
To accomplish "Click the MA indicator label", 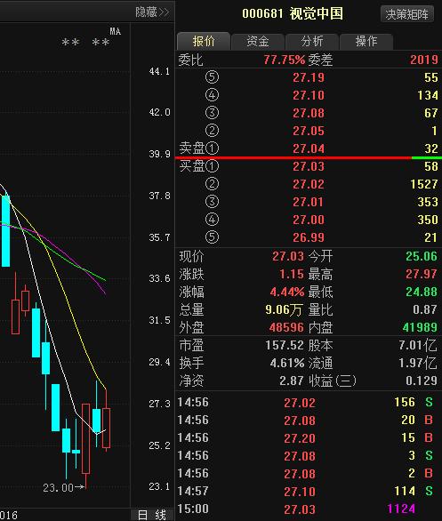I will pyautogui.click(x=115, y=32).
